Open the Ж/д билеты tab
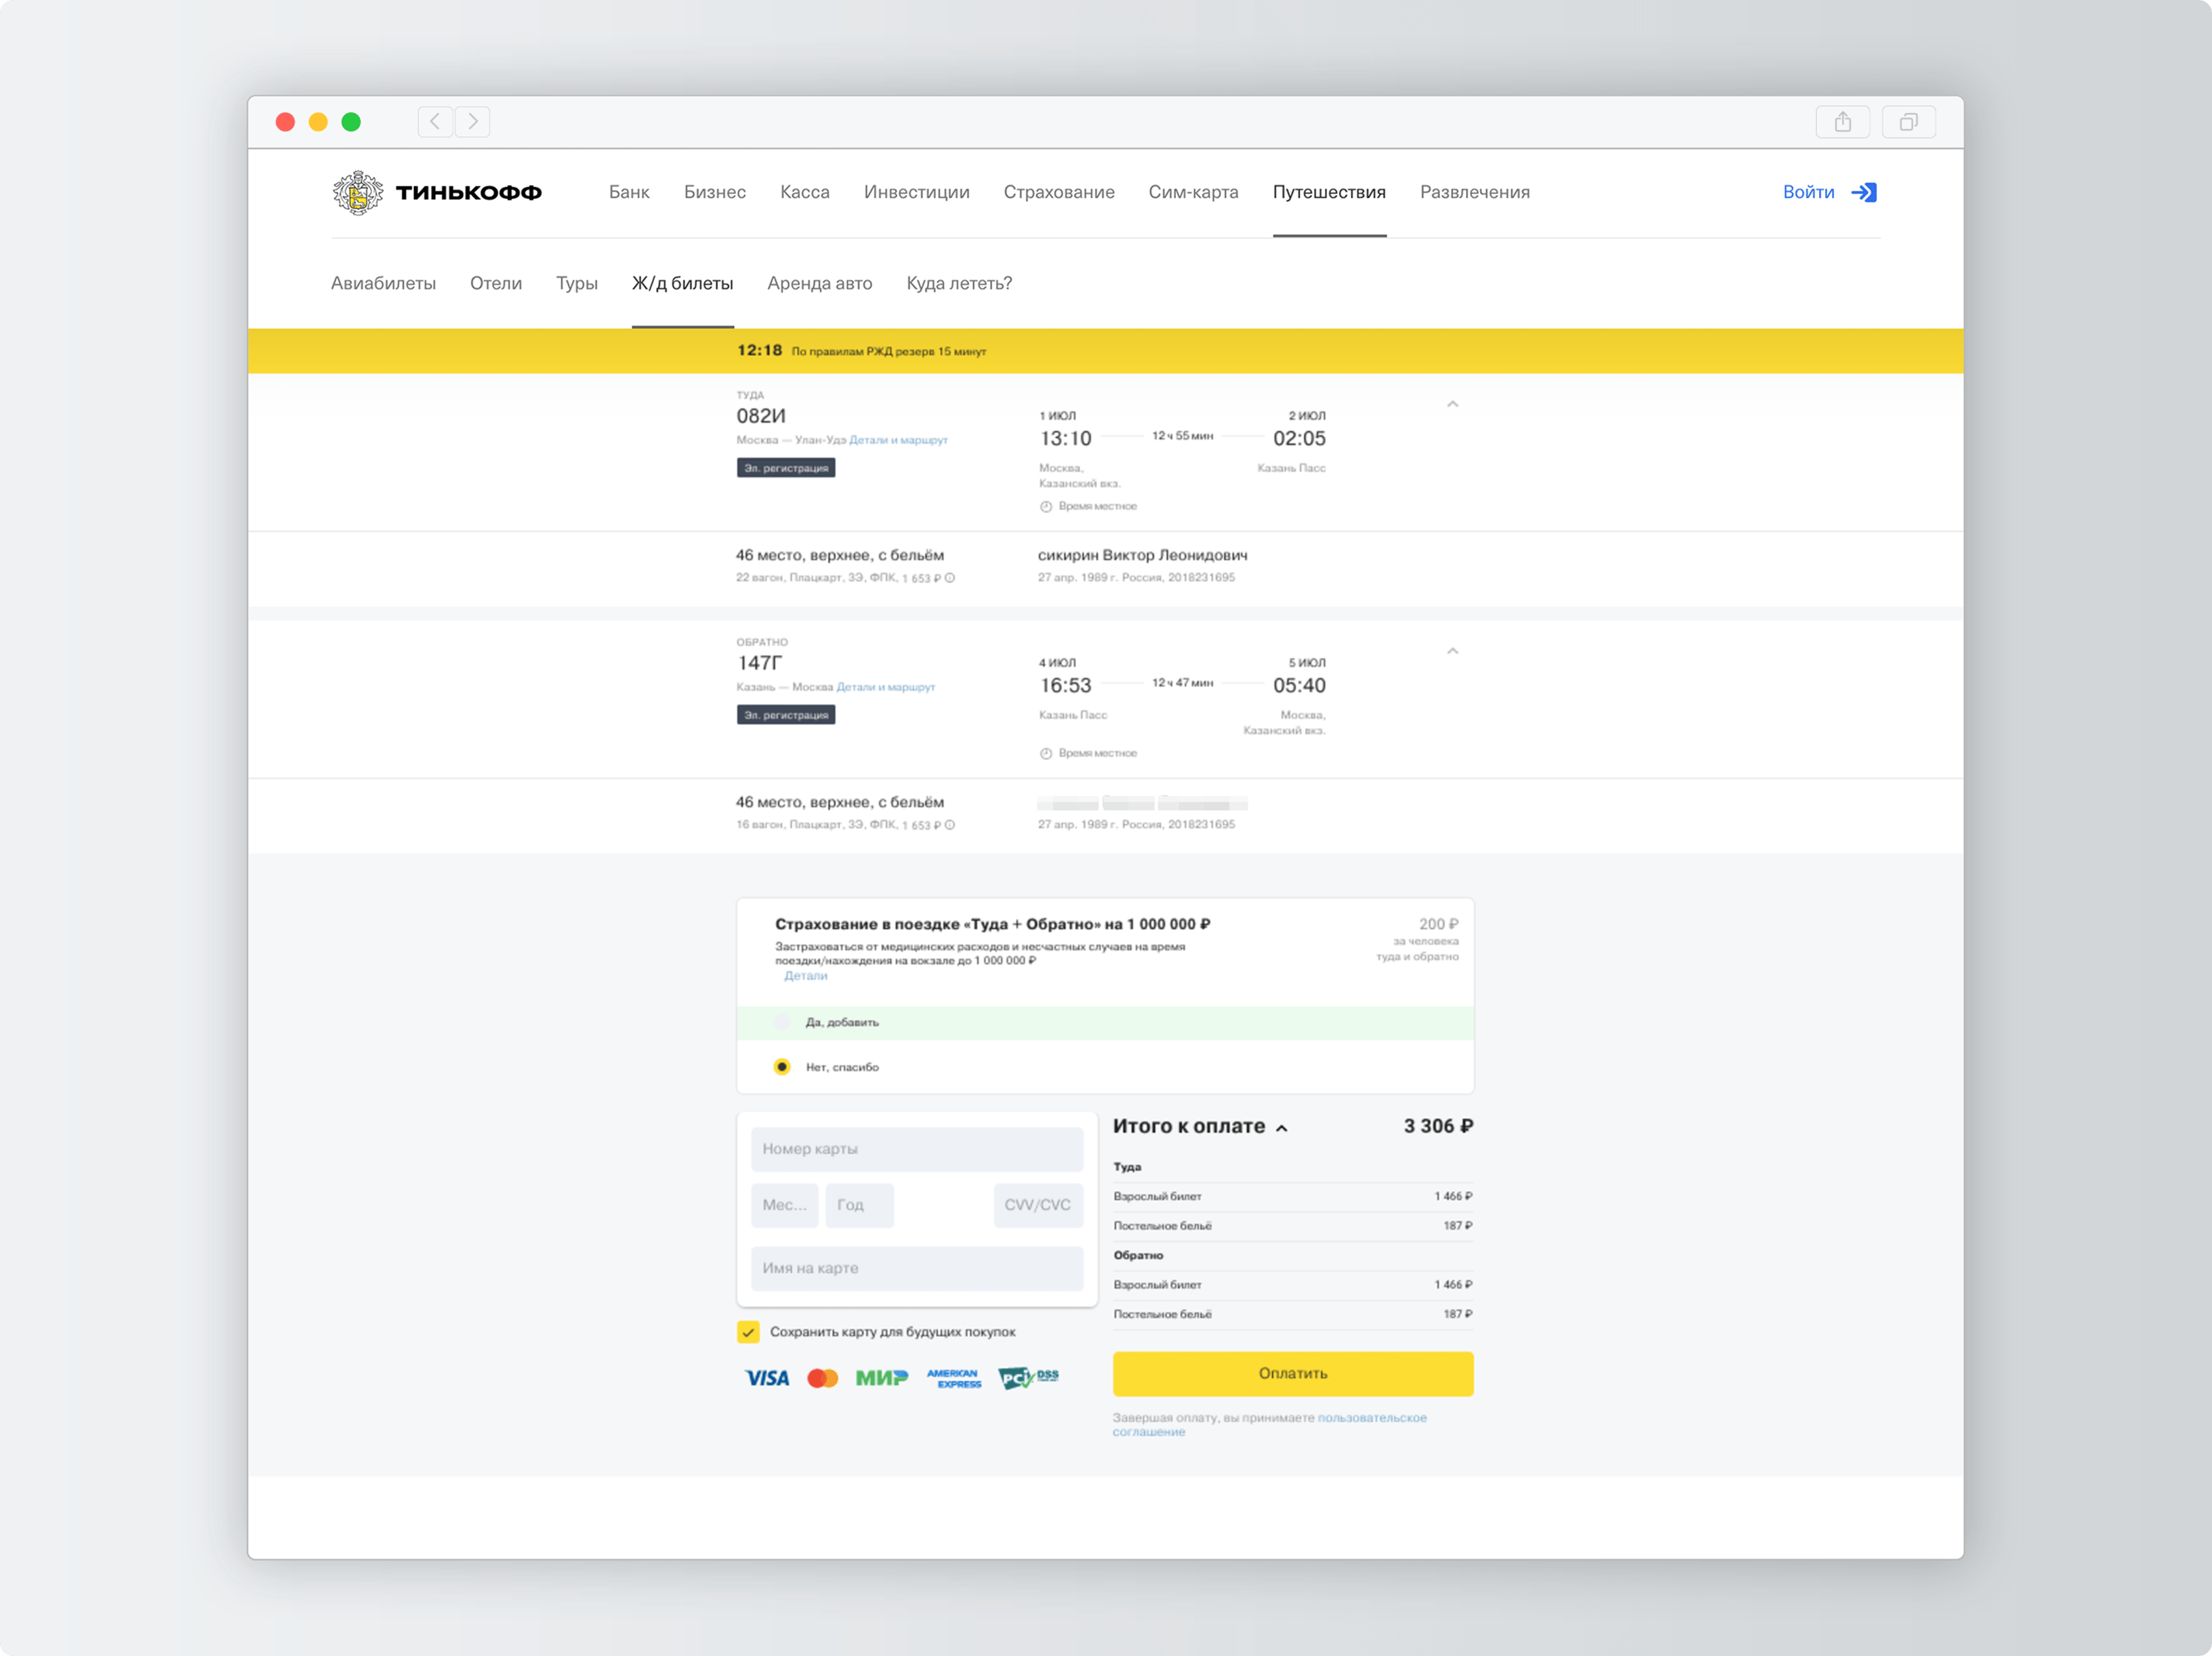 [683, 283]
